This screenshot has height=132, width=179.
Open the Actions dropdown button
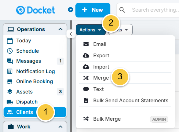pos(91,30)
